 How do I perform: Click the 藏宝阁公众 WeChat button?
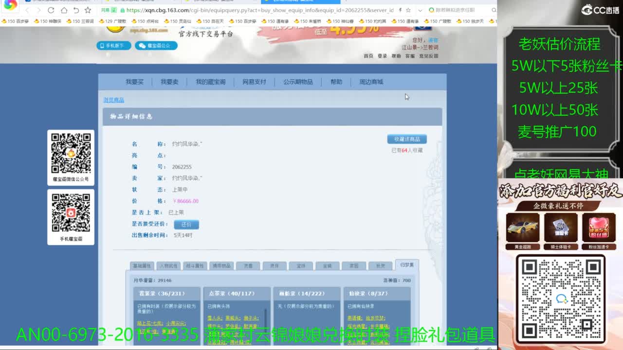(x=156, y=46)
